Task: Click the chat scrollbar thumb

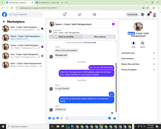Action: (116, 87)
